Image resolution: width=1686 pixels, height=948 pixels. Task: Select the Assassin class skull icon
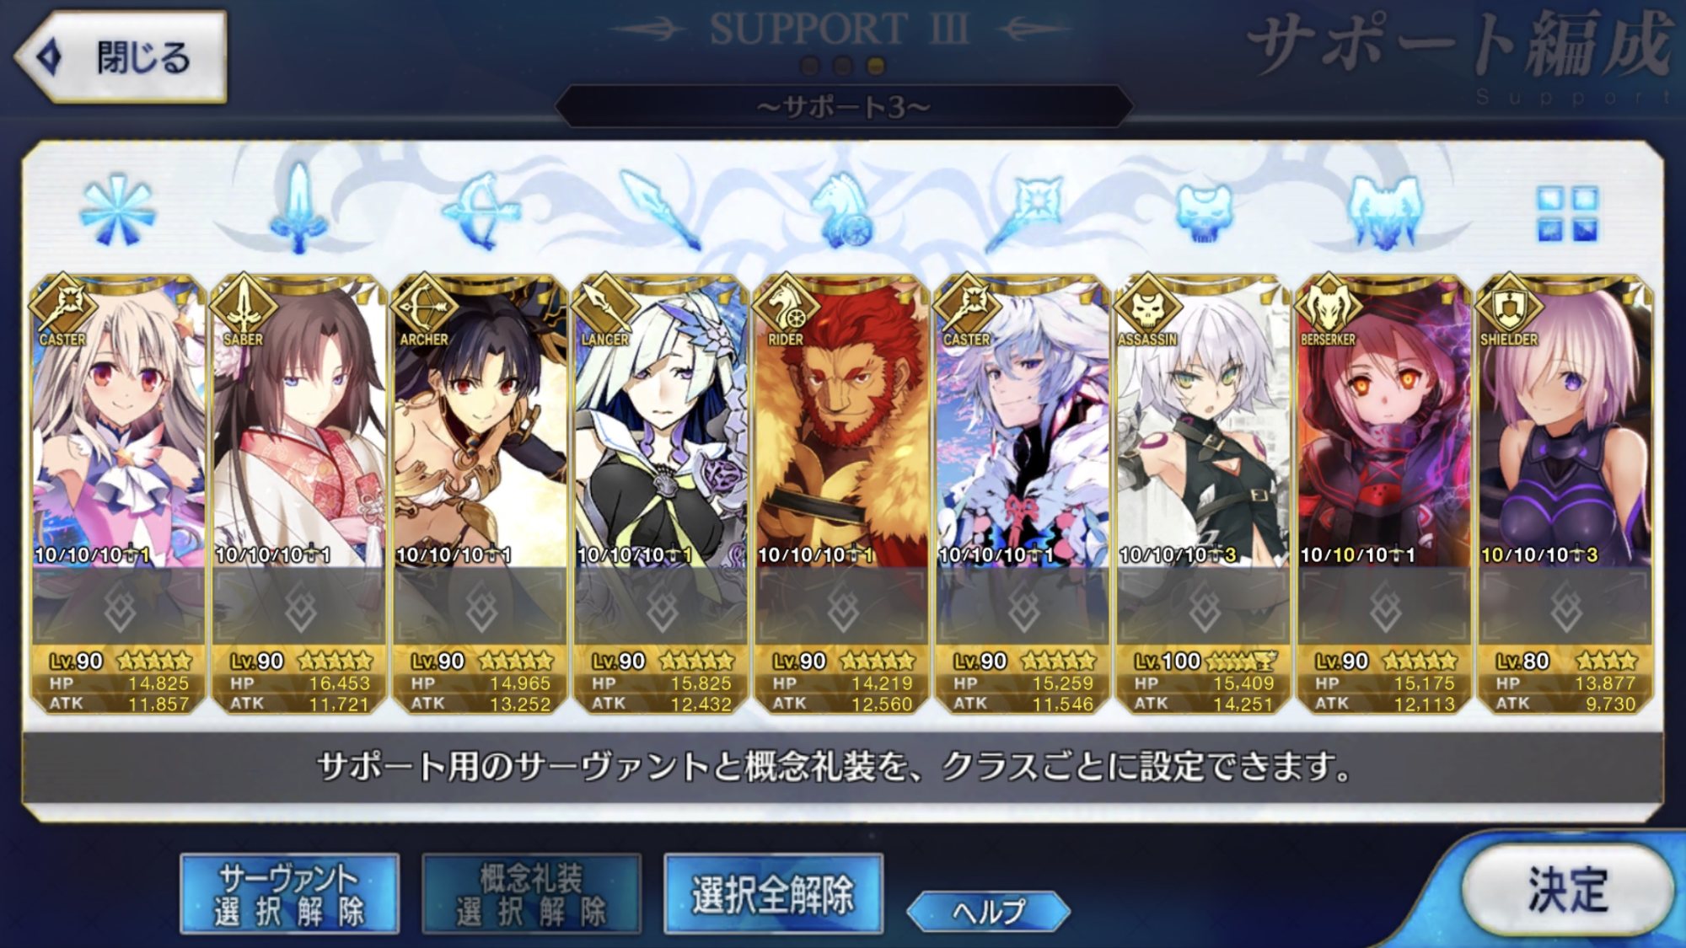point(1203,212)
